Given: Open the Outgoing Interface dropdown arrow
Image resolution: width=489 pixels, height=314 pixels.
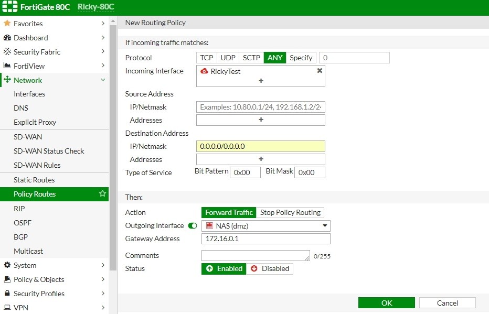Looking at the screenshot, I should [x=325, y=225].
